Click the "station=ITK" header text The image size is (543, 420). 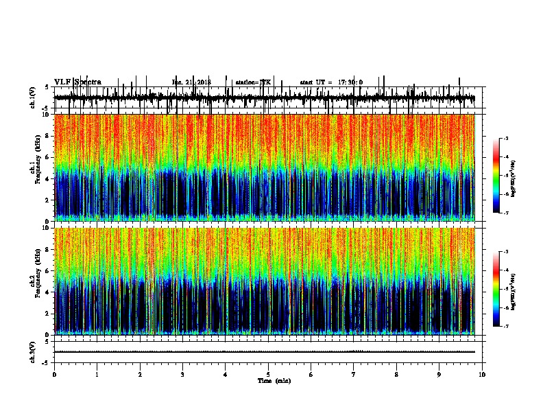click(x=253, y=82)
